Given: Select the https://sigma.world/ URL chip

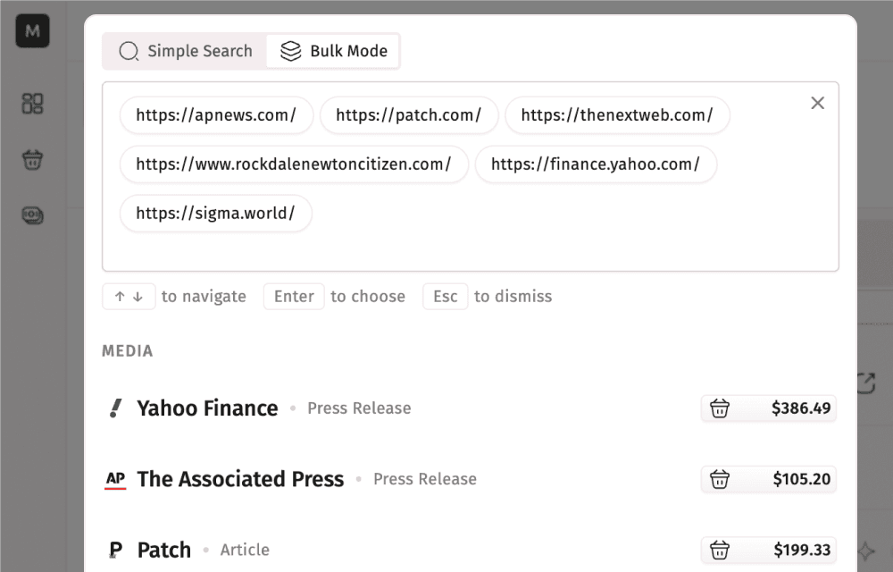Looking at the screenshot, I should [215, 213].
